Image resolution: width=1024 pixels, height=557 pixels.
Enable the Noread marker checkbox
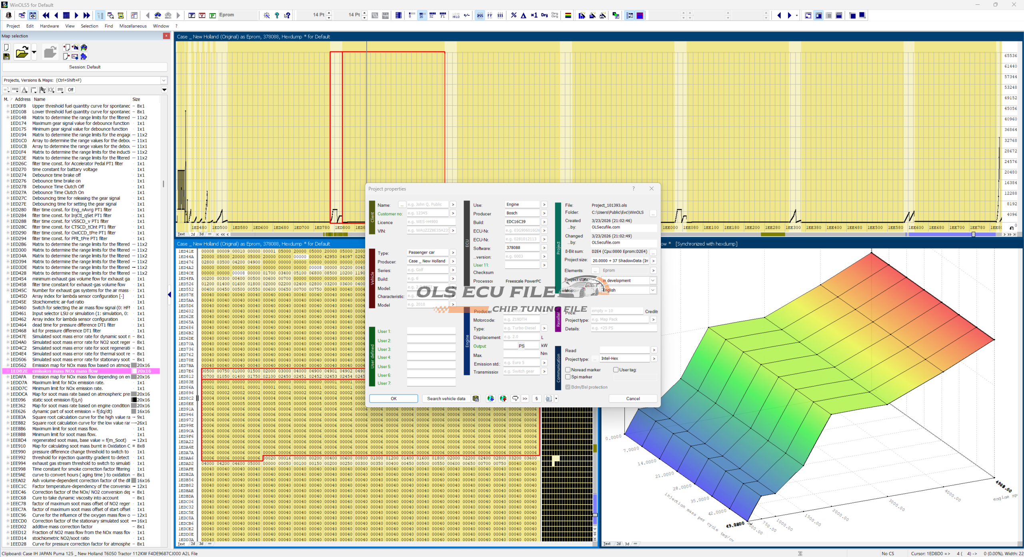568,370
